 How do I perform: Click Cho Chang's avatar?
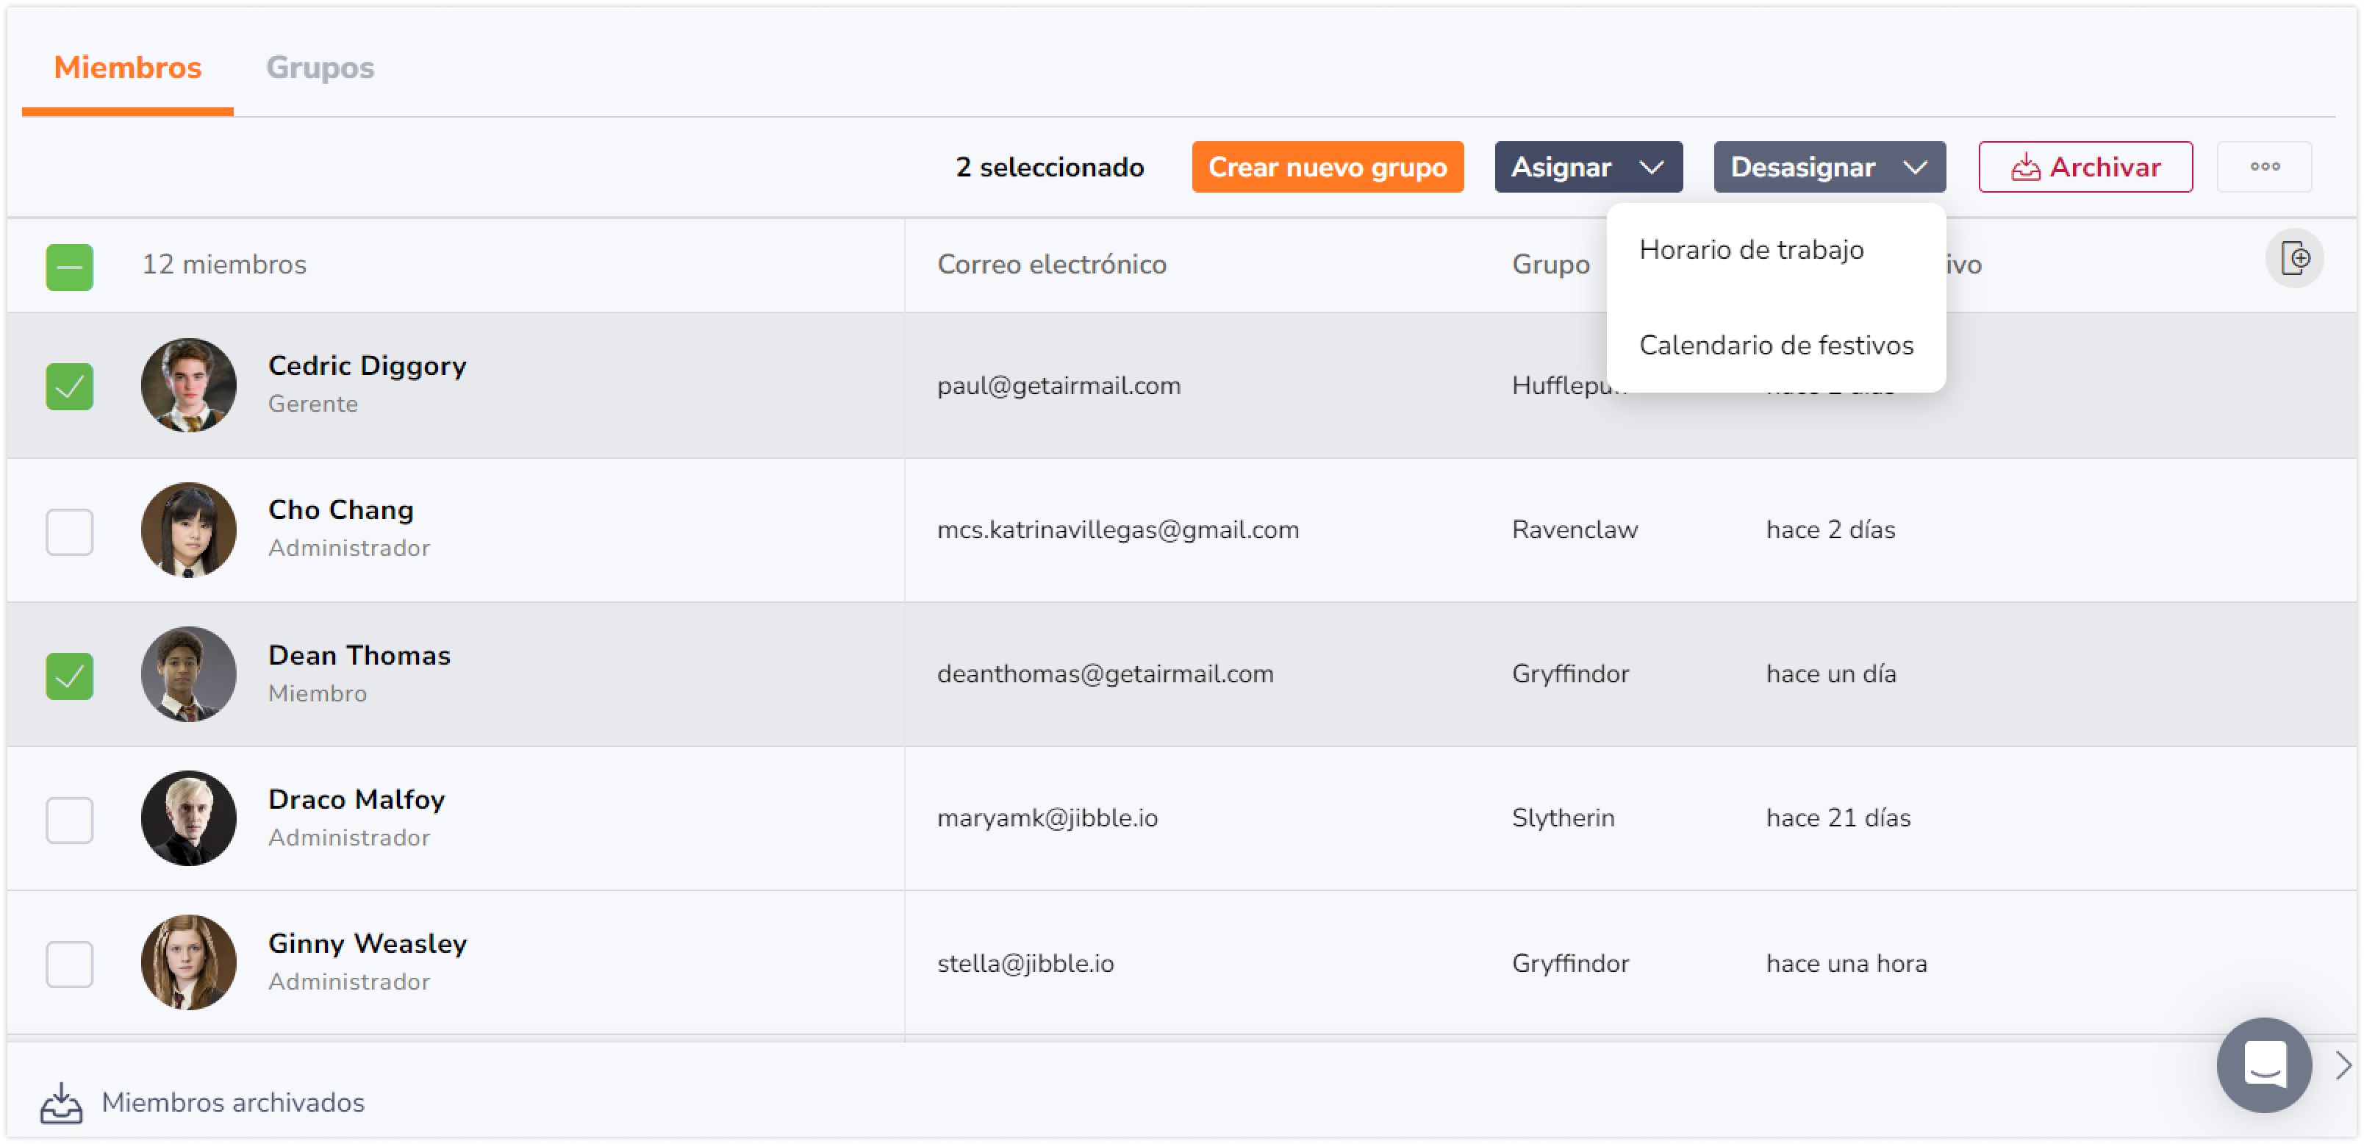188,529
